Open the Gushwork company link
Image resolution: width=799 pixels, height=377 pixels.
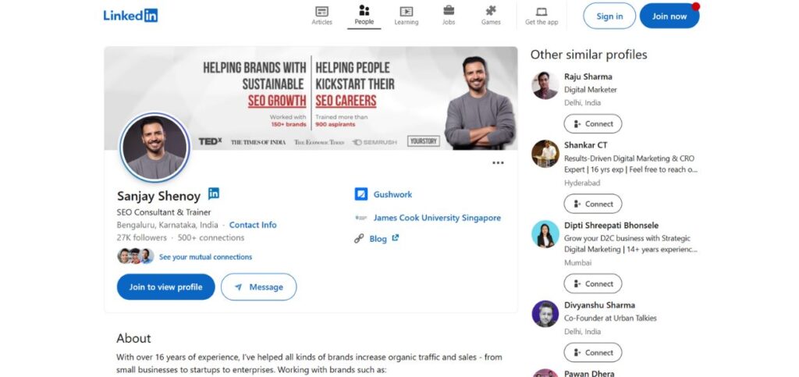[x=392, y=194]
